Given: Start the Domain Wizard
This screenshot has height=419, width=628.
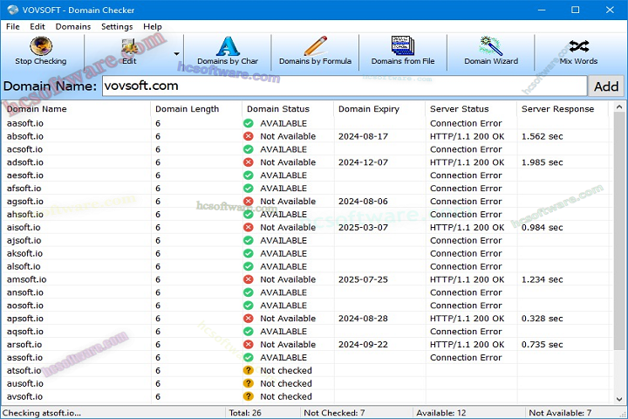Looking at the screenshot, I should click(x=491, y=51).
